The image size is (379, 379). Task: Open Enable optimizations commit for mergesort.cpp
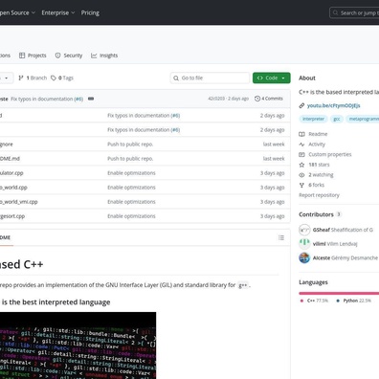pos(131,216)
